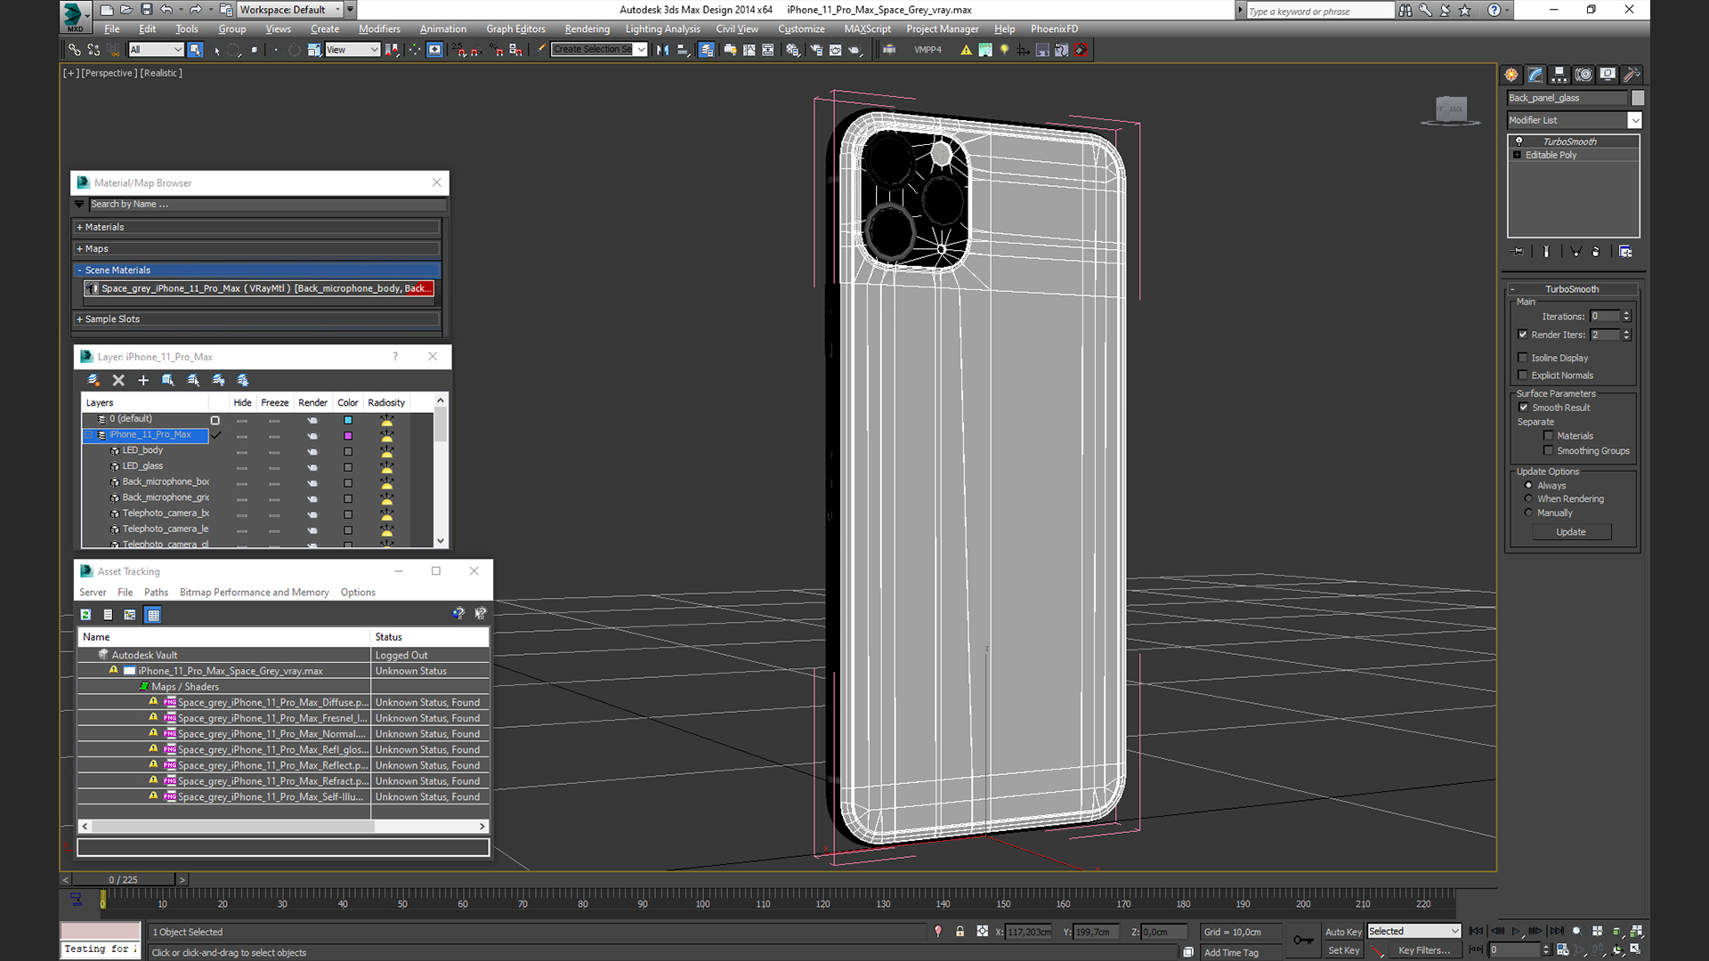Click the Undo arrow icon
Screen dimensions: 1709x961
click(166, 10)
